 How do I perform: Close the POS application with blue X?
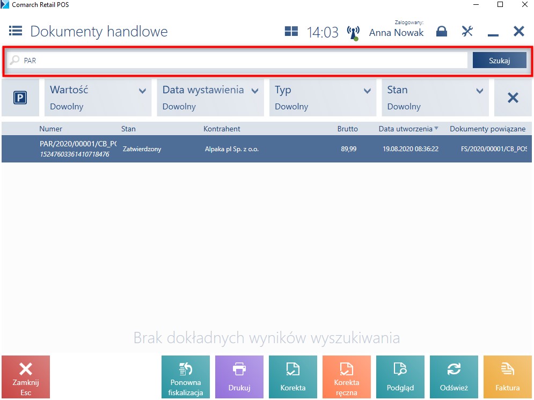tap(518, 31)
